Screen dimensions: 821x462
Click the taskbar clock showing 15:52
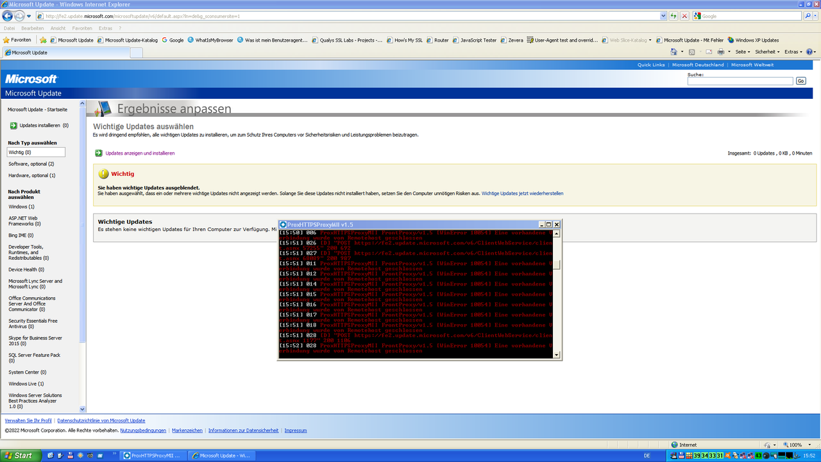click(809, 456)
